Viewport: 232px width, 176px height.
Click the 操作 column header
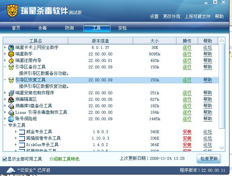[187, 41]
